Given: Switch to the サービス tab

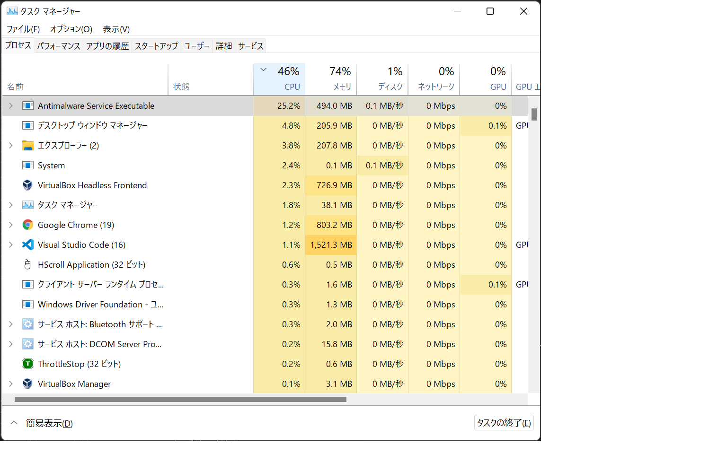Looking at the screenshot, I should pos(251,46).
